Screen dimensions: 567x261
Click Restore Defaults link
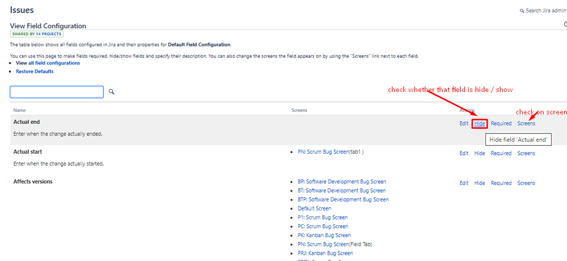[35, 71]
